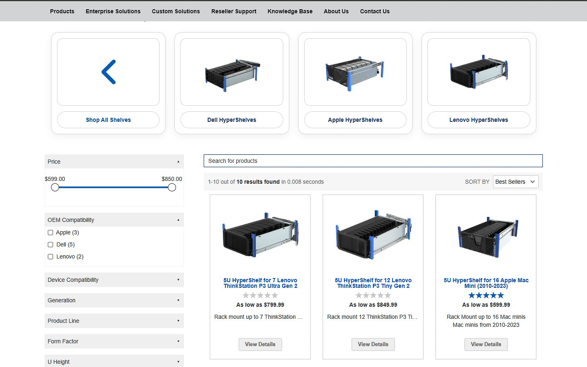
Task: Expand the Generation filter
Action: pos(114,300)
